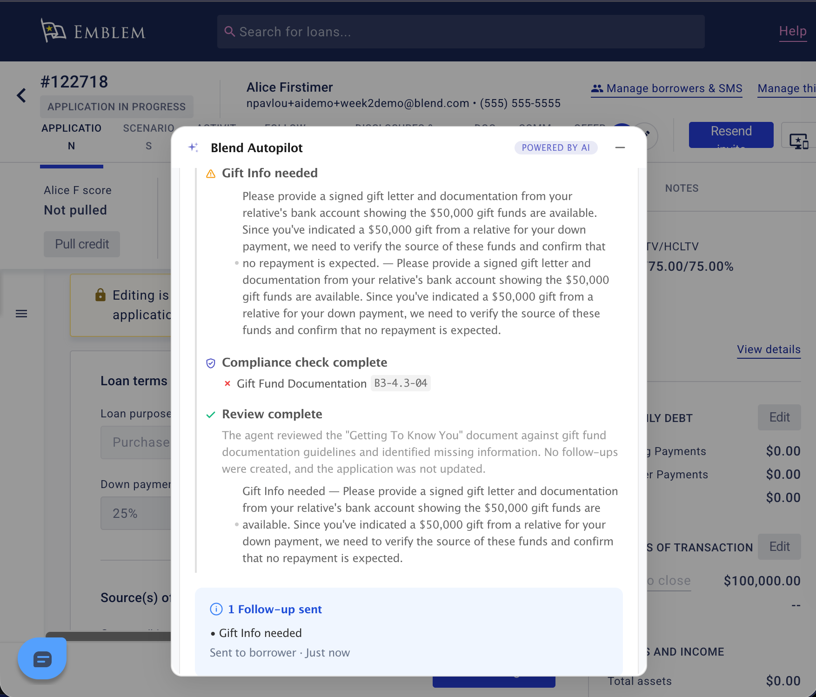This screenshot has width=816, height=697.
Task: Open Manage borrowers & SMS link
Action: point(667,88)
